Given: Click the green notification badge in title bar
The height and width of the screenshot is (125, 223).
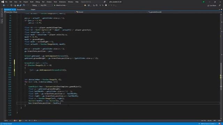Looking at the screenshot, I should pyautogui.click(x=203, y=2).
